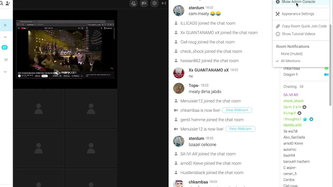Click sterdum's name on the 18:03 message

196,138
